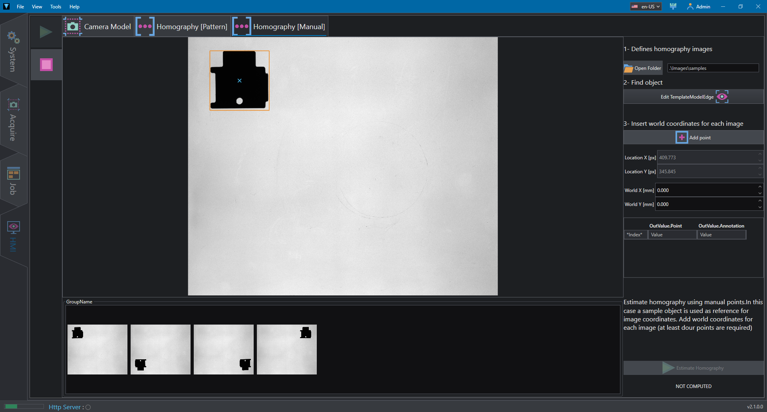Click the Add point plus icon
The height and width of the screenshot is (412, 767).
tap(682, 137)
